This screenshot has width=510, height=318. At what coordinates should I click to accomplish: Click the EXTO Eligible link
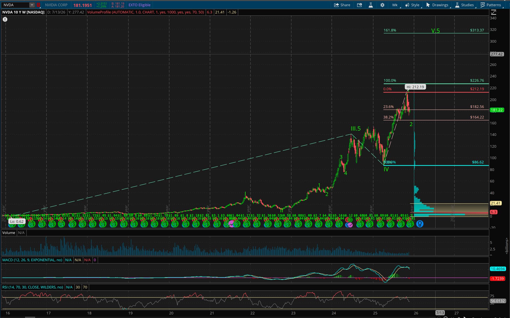pos(139,5)
